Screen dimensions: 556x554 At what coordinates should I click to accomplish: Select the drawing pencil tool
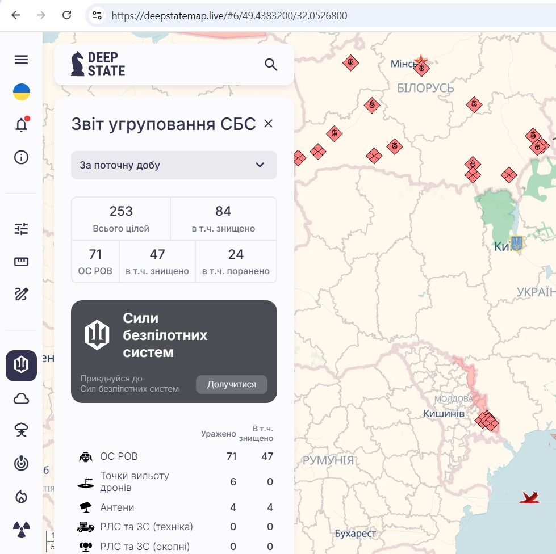click(21, 294)
